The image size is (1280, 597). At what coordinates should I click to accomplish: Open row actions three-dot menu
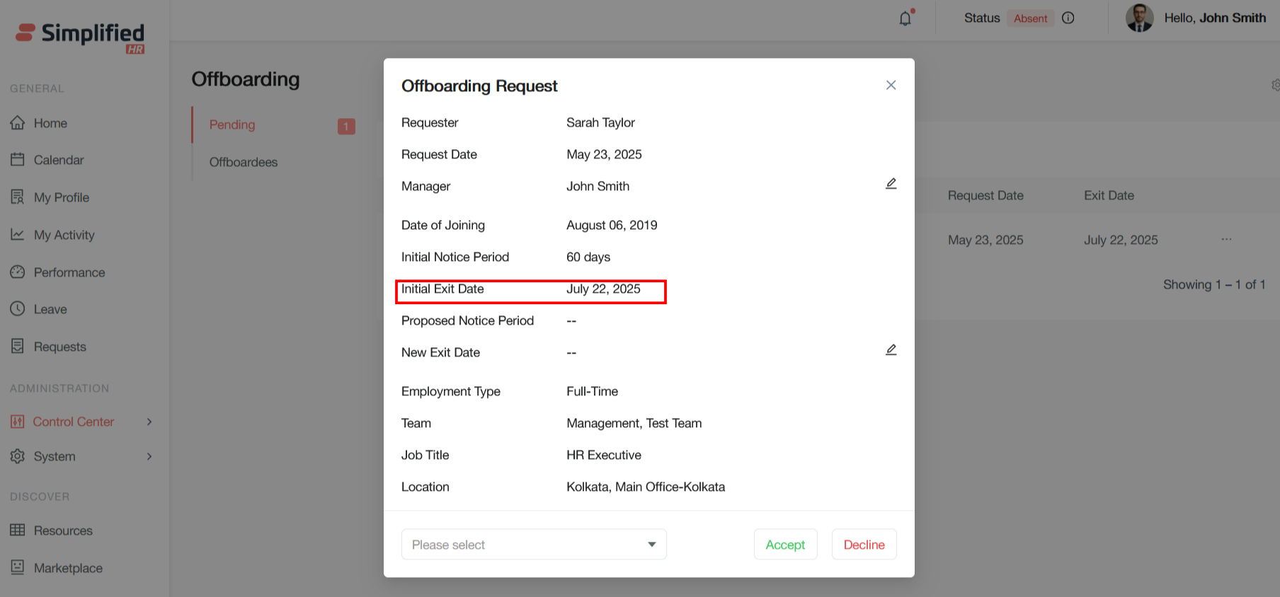pyautogui.click(x=1226, y=240)
